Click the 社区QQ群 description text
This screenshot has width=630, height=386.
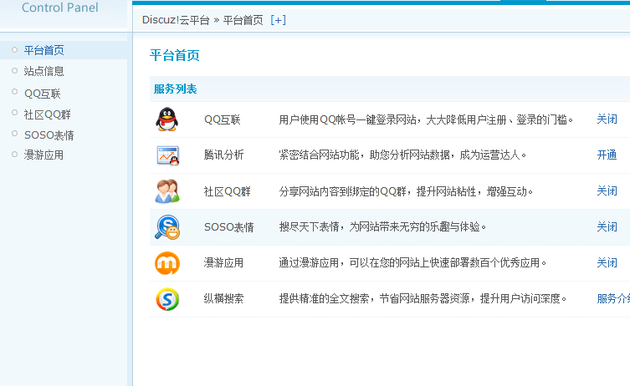pyautogui.click(x=406, y=191)
